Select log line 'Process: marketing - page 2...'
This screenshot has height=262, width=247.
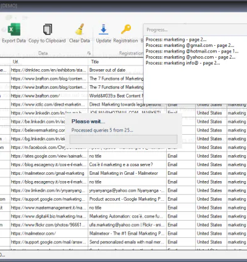click(x=176, y=40)
